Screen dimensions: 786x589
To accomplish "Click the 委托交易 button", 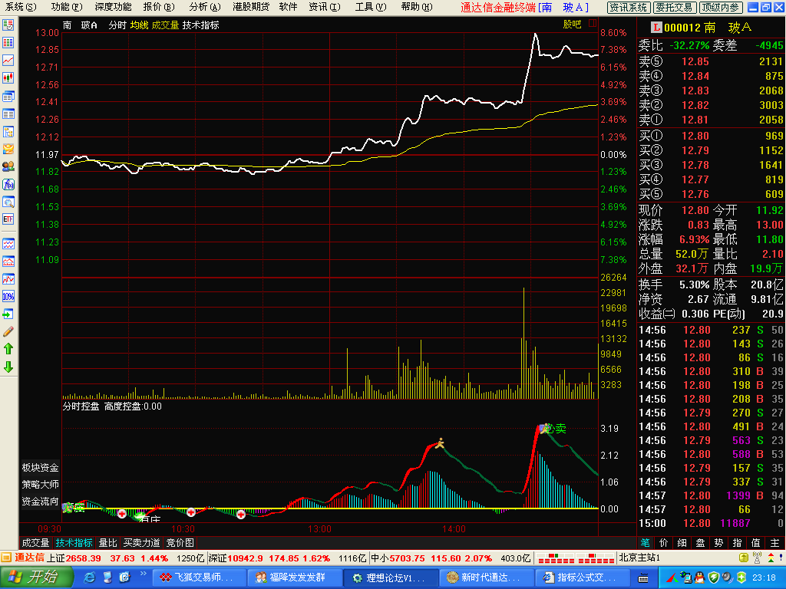I will tap(675, 8).
